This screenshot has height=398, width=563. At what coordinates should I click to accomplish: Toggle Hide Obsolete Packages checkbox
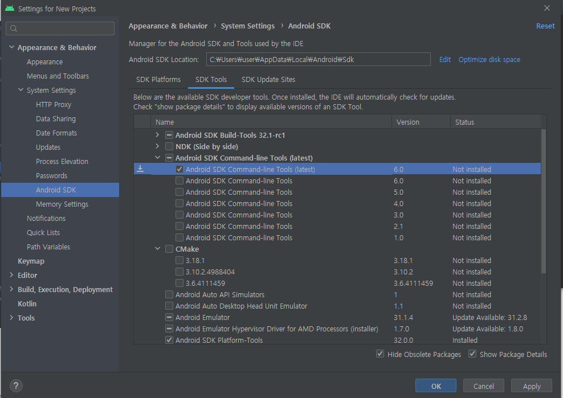(380, 354)
